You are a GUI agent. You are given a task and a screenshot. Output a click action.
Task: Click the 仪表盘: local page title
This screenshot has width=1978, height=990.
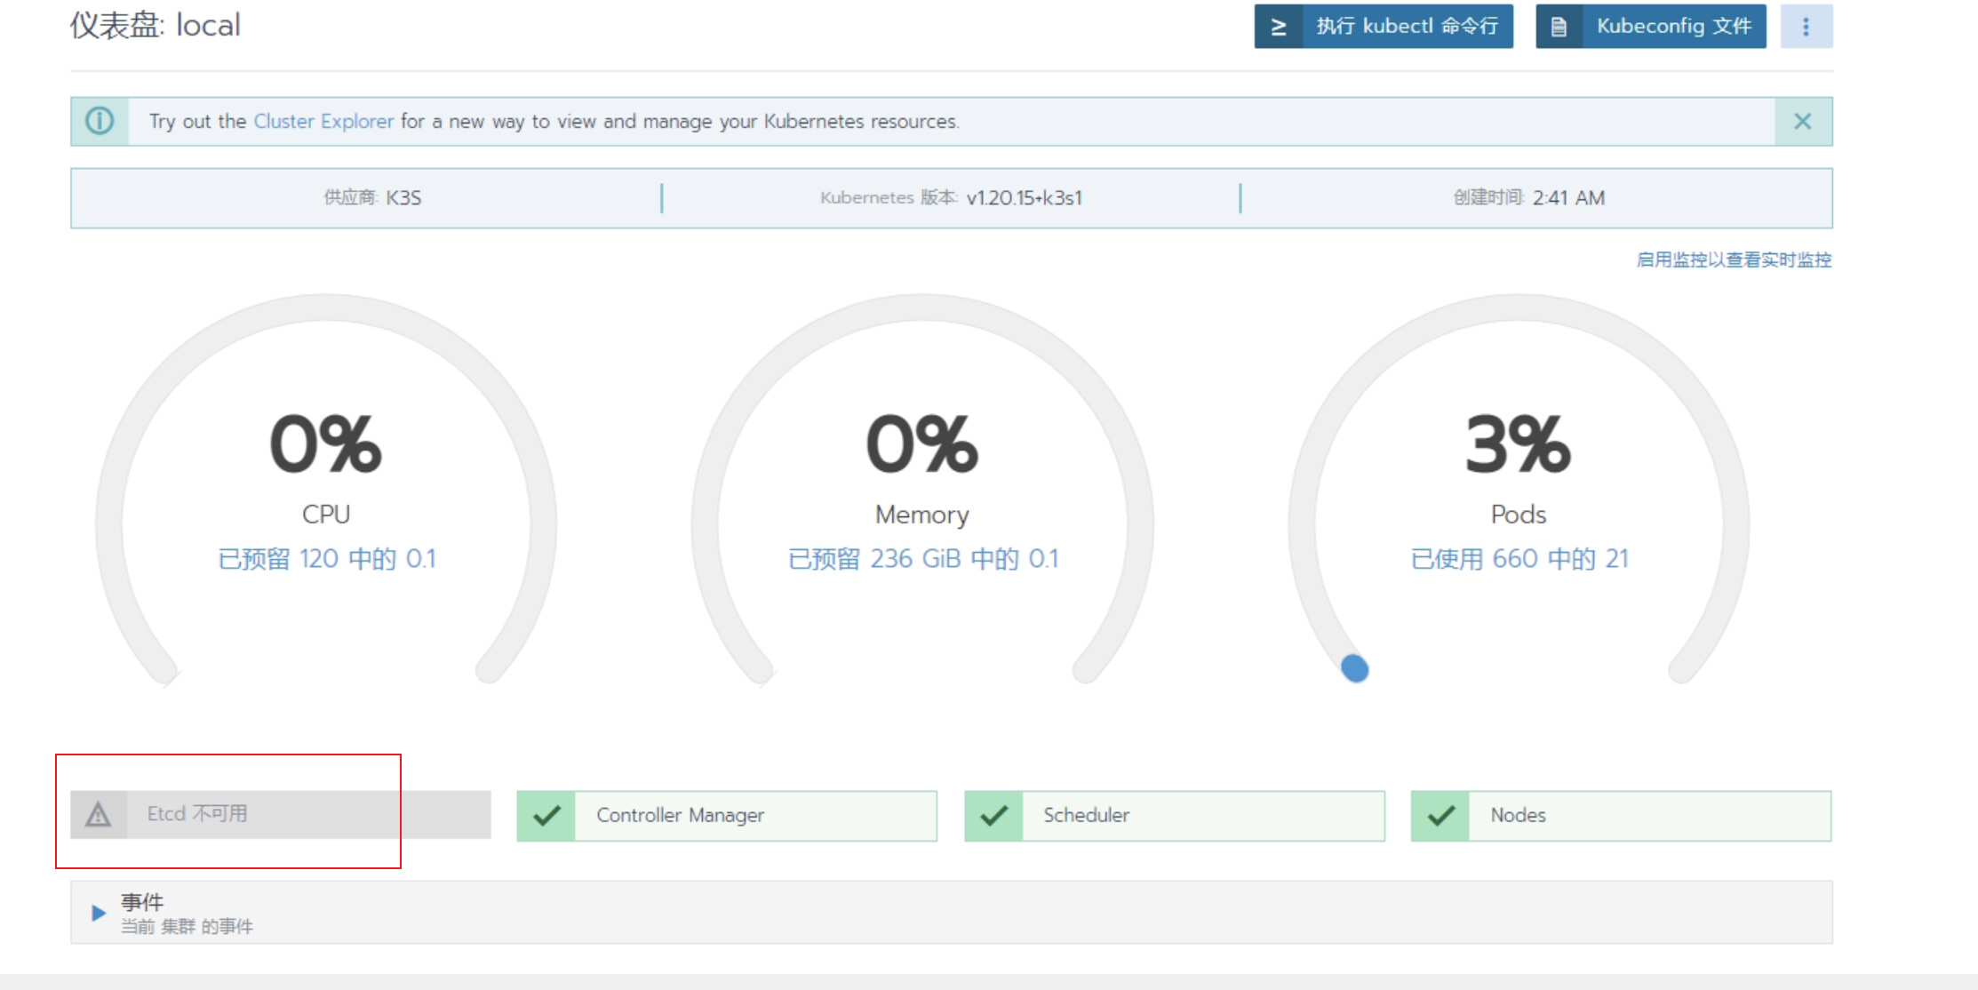[x=156, y=25]
